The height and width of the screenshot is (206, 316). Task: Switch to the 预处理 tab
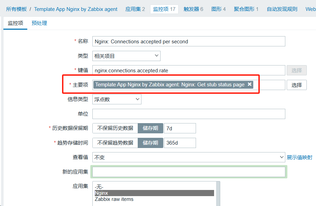39,23
